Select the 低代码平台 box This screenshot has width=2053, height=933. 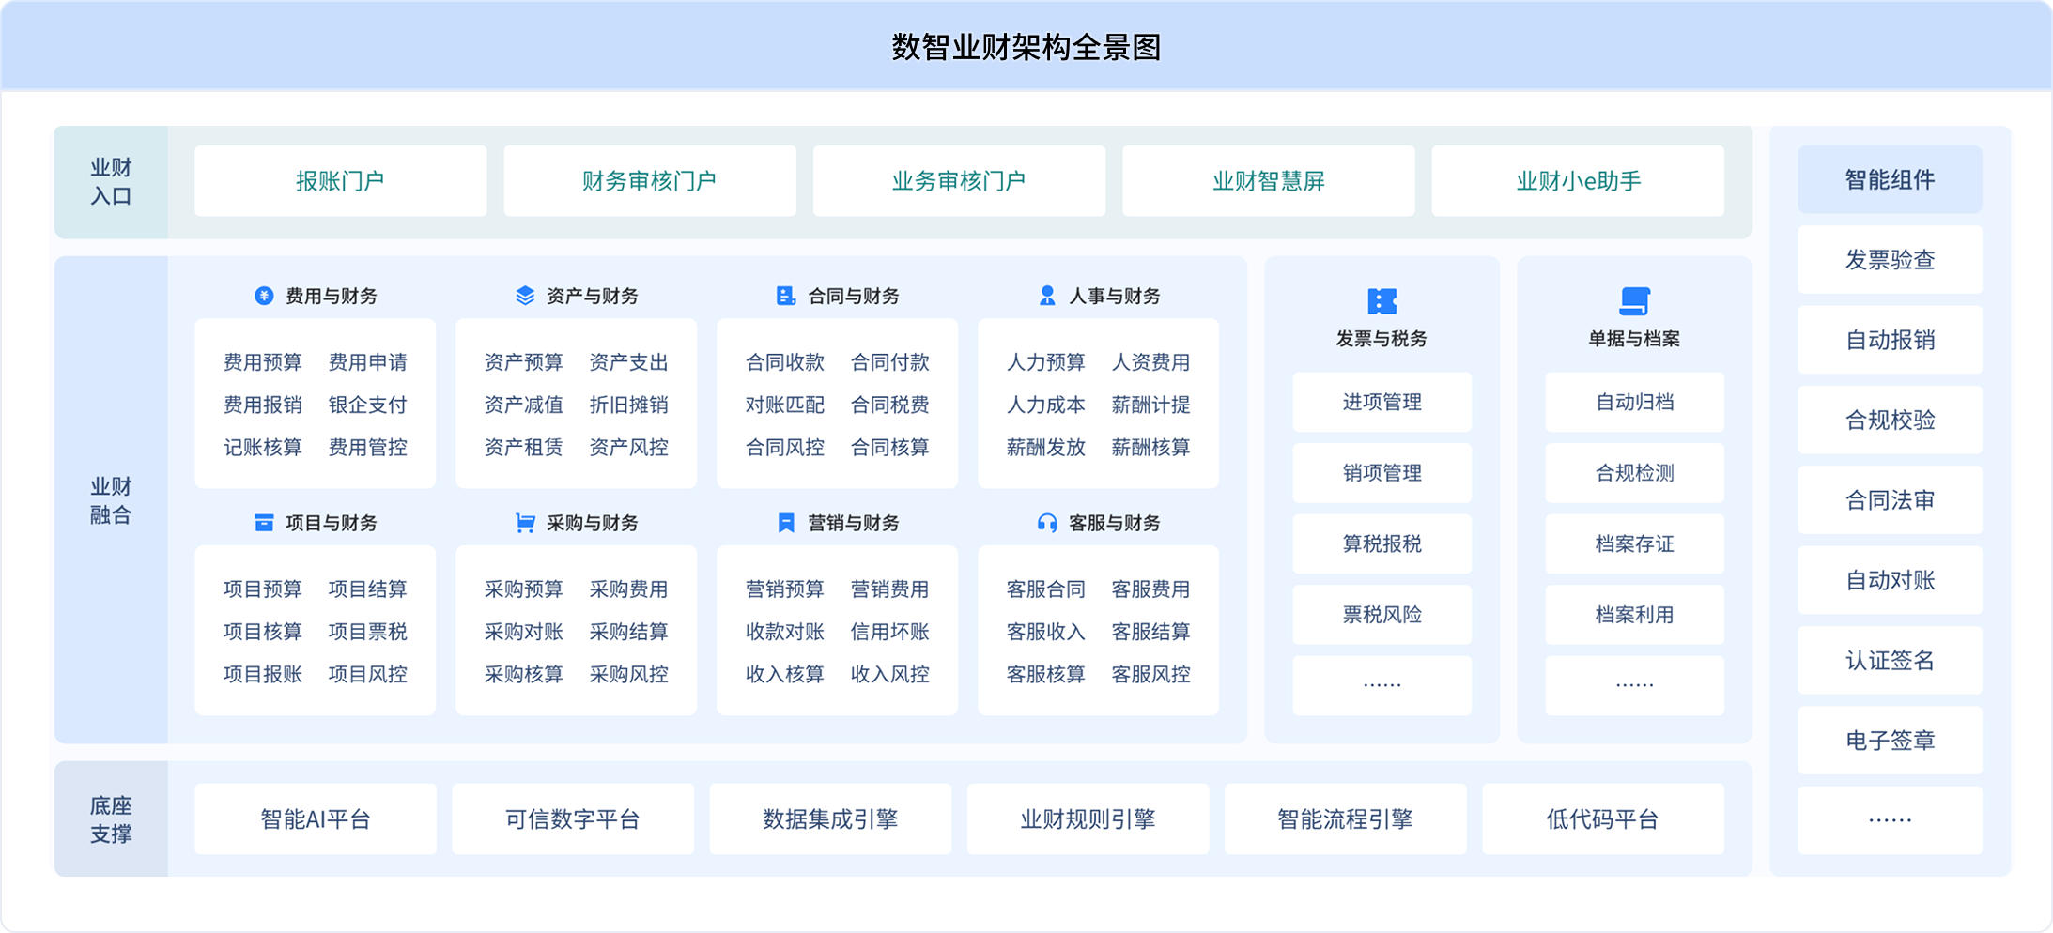tap(1603, 819)
